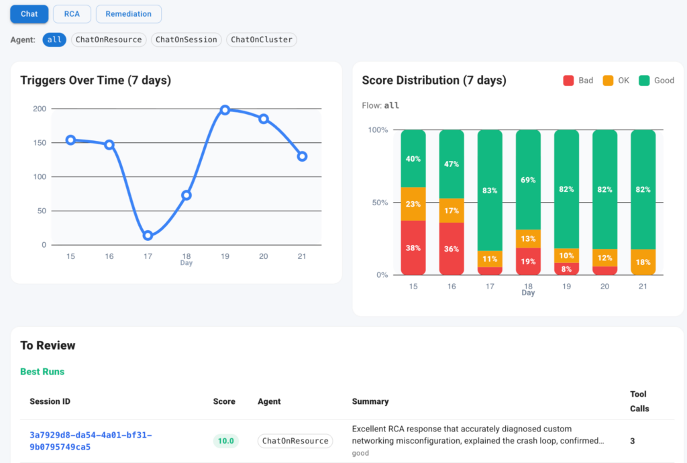
Task: Click the day 20 data point on line chart
Action: tap(263, 119)
